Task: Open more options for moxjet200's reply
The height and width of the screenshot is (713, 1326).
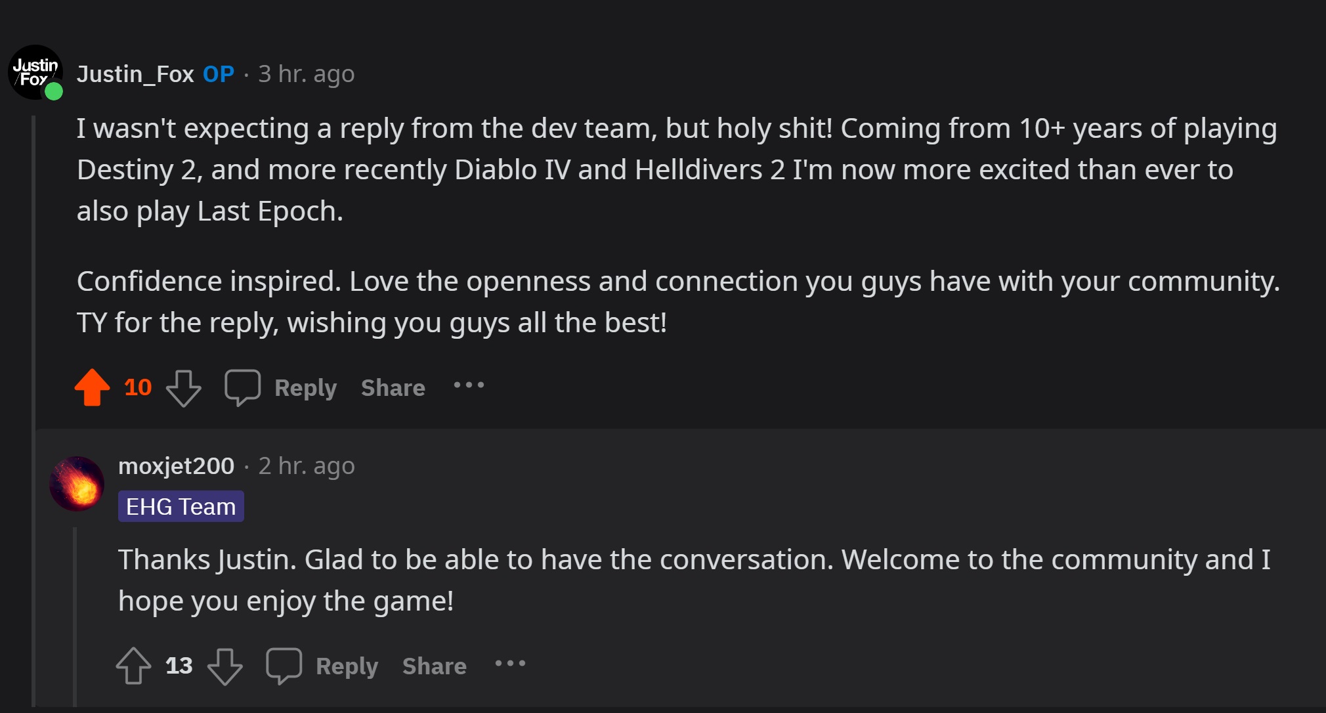Action: [510, 664]
